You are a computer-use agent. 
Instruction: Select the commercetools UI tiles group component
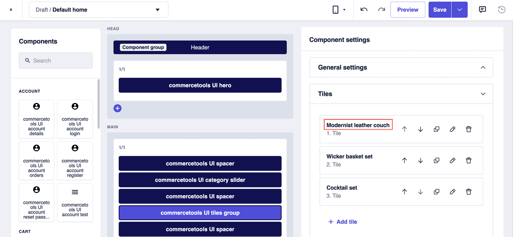(200, 213)
